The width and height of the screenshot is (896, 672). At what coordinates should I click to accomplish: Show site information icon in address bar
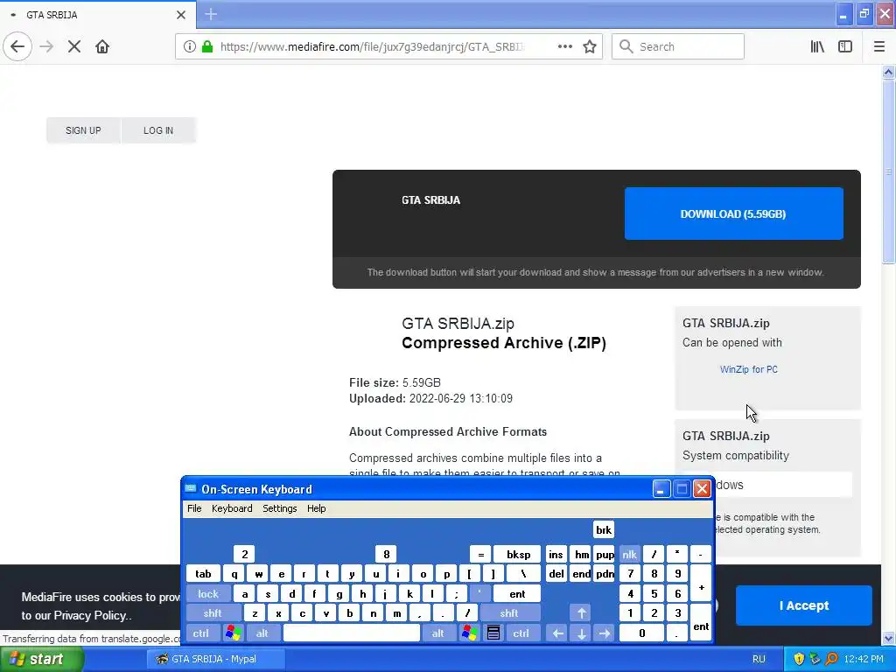click(190, 46)
